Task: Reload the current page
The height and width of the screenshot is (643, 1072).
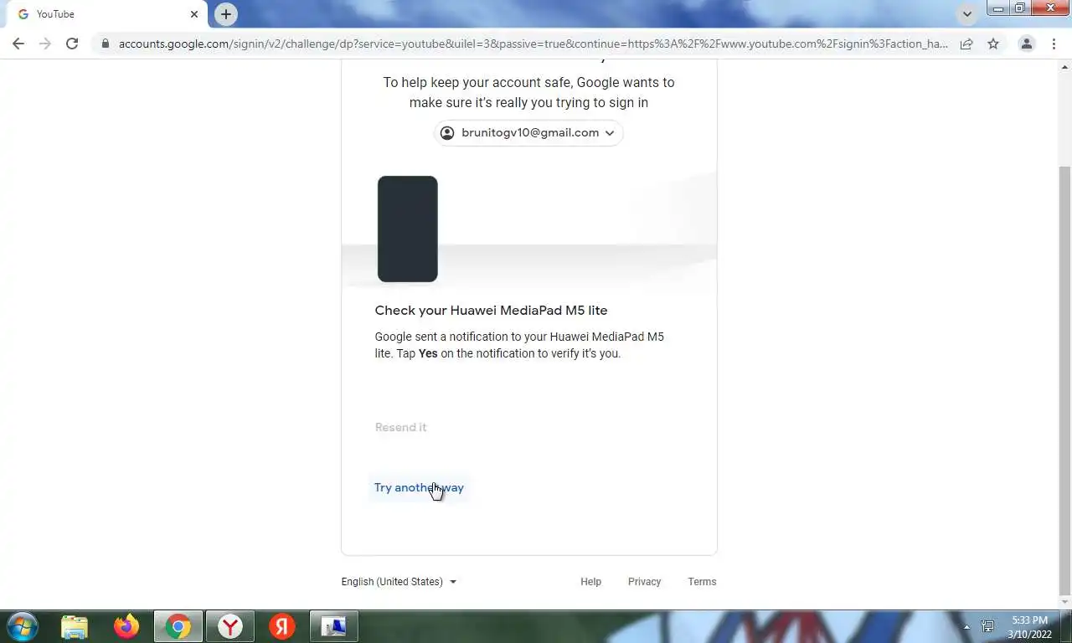Action: click(x=72, y=44)
